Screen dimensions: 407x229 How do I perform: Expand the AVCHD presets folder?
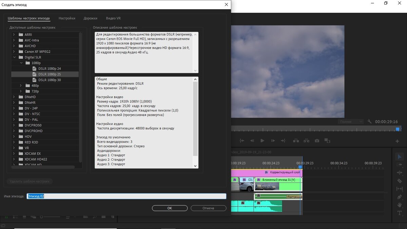click(x=14, y=46)
